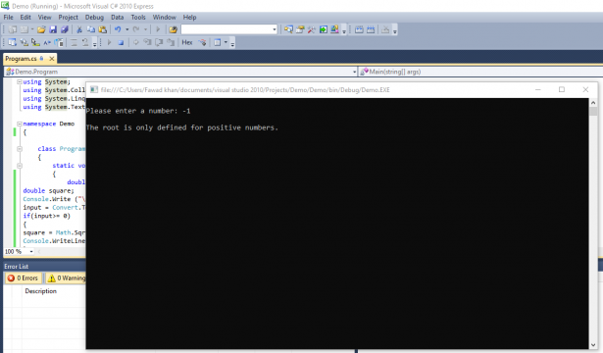Click the Description column header in Error List
This screenshot has width=603, height=353.
41,291
